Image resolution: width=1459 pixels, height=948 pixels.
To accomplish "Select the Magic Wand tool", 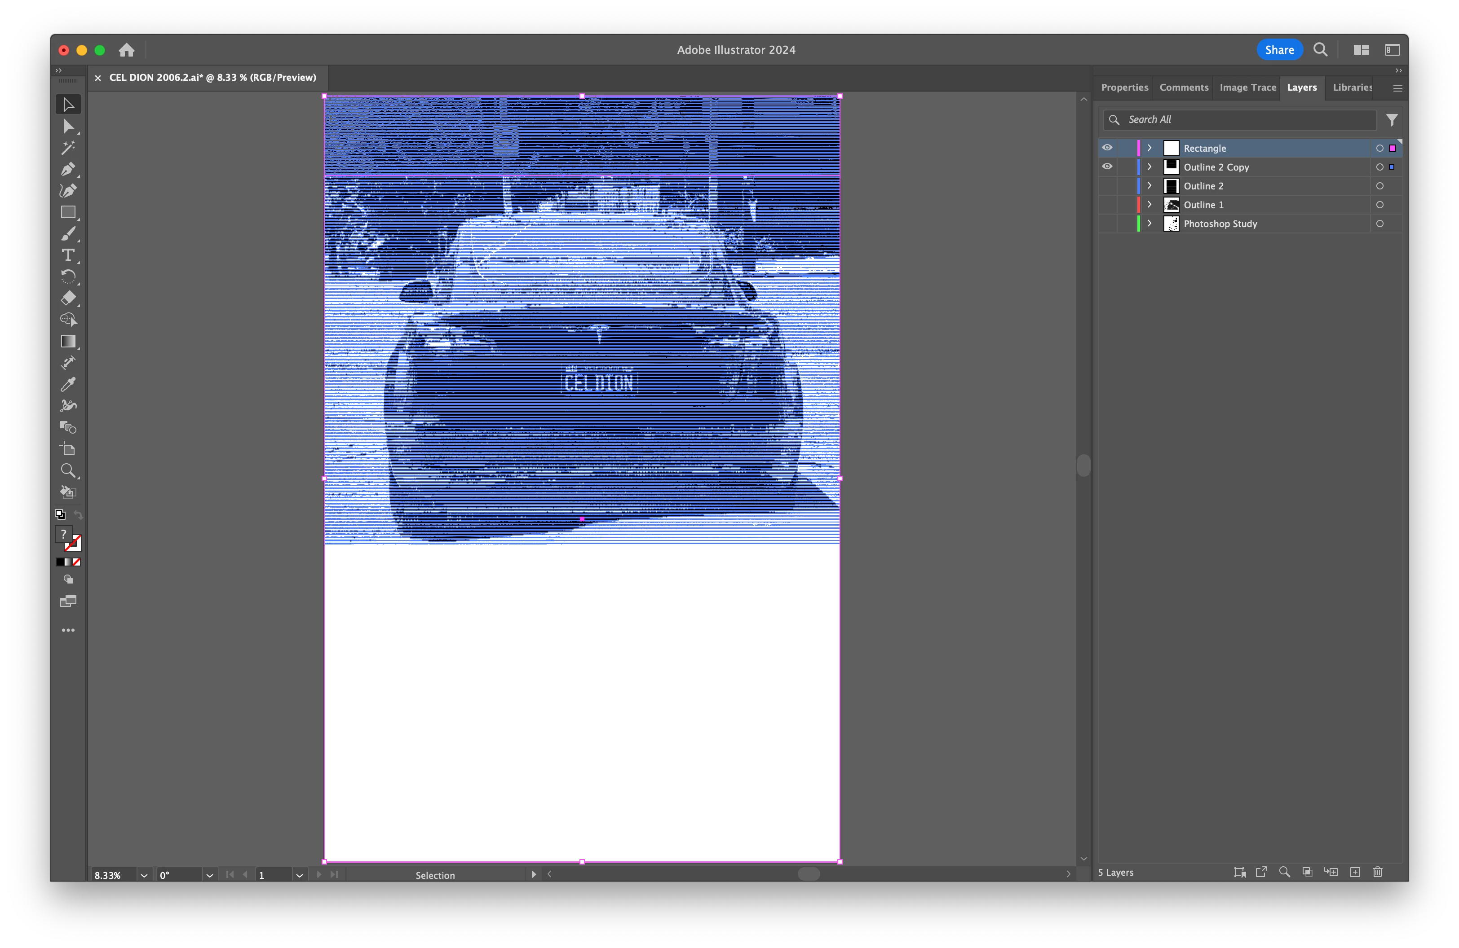I will point(68,148).
